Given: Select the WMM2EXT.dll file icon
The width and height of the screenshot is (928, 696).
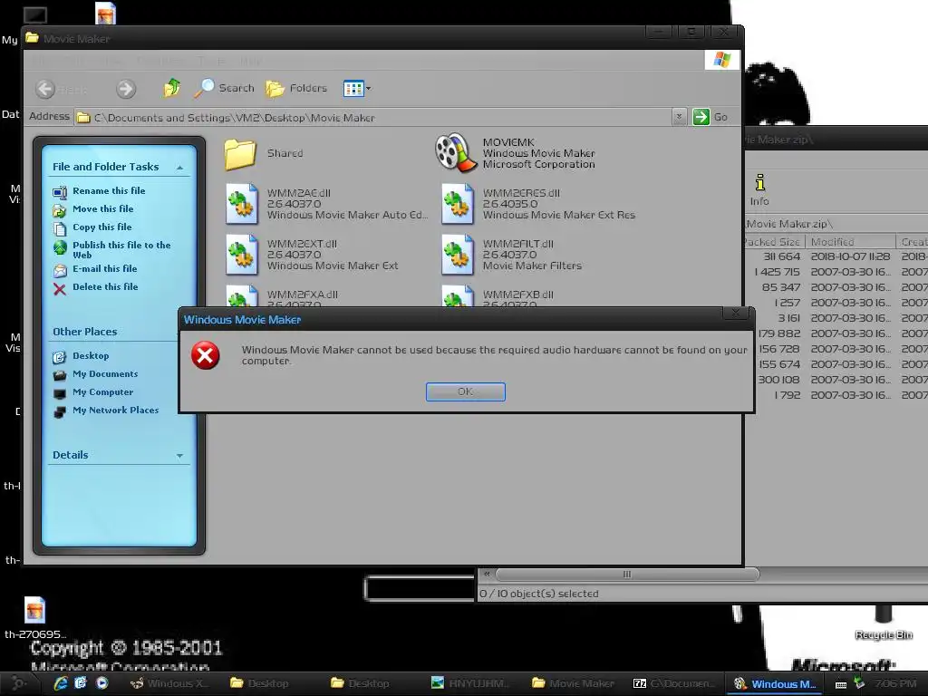Looking at the screenshot, I should pos(241,255).
